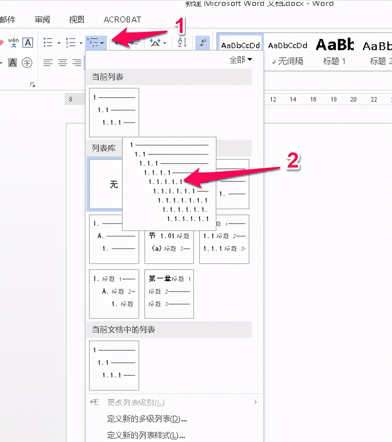This screenshot has width=392, height=442.
Task: Expand the numbering library dropdown arrow
Action: 81,43
